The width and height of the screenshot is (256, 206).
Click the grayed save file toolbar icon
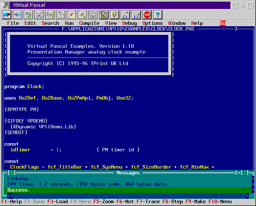pyautogui.click(x=18, y=15)
